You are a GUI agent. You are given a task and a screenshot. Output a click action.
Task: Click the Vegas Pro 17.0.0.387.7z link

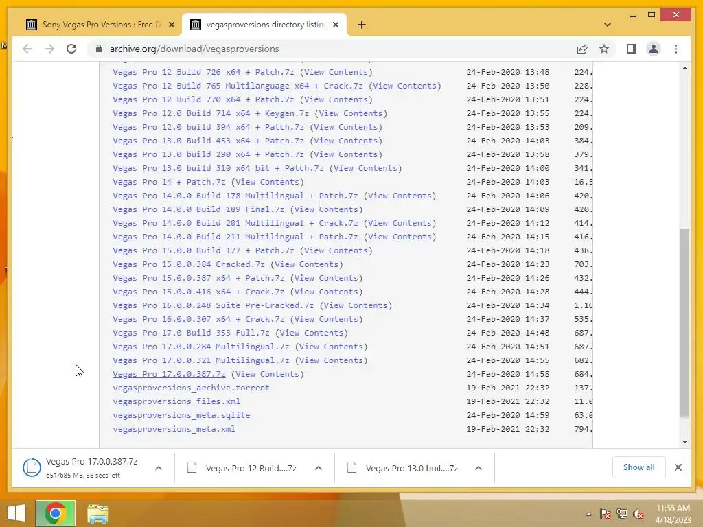coord(169,374)
